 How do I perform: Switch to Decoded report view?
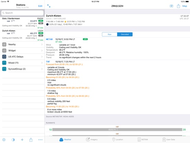125,34
